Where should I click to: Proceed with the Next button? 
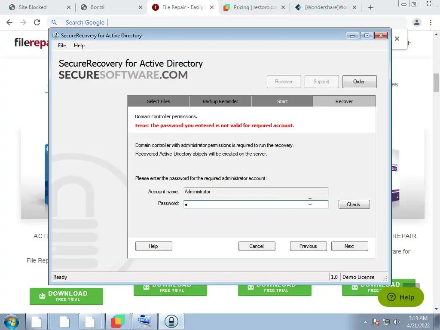click(349, 246)
